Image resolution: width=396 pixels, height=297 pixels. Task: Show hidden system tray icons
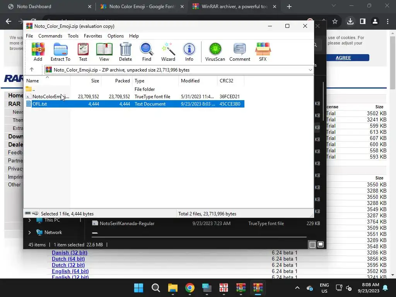[297, 288]
